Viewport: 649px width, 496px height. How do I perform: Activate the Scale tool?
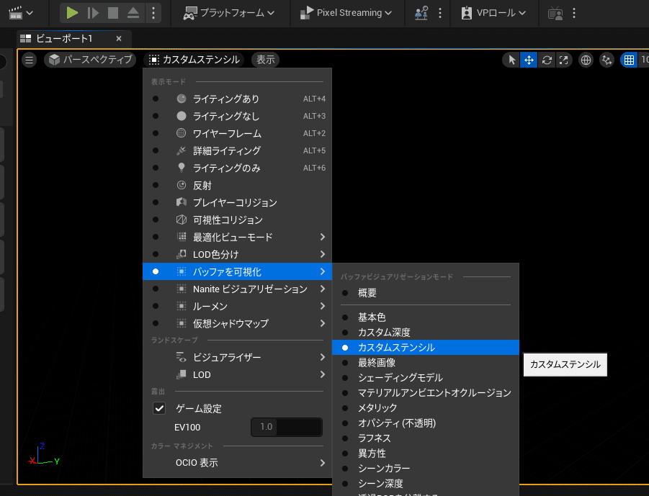click(x=565, y=60)
